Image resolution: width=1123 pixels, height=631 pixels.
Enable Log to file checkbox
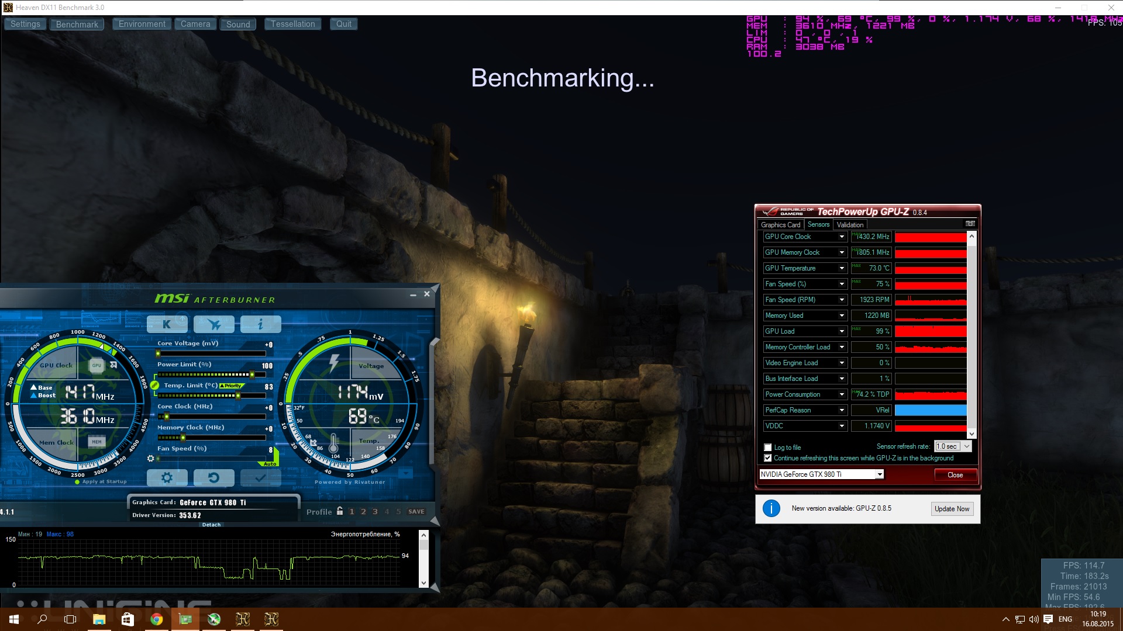click(x=768, y=448)
